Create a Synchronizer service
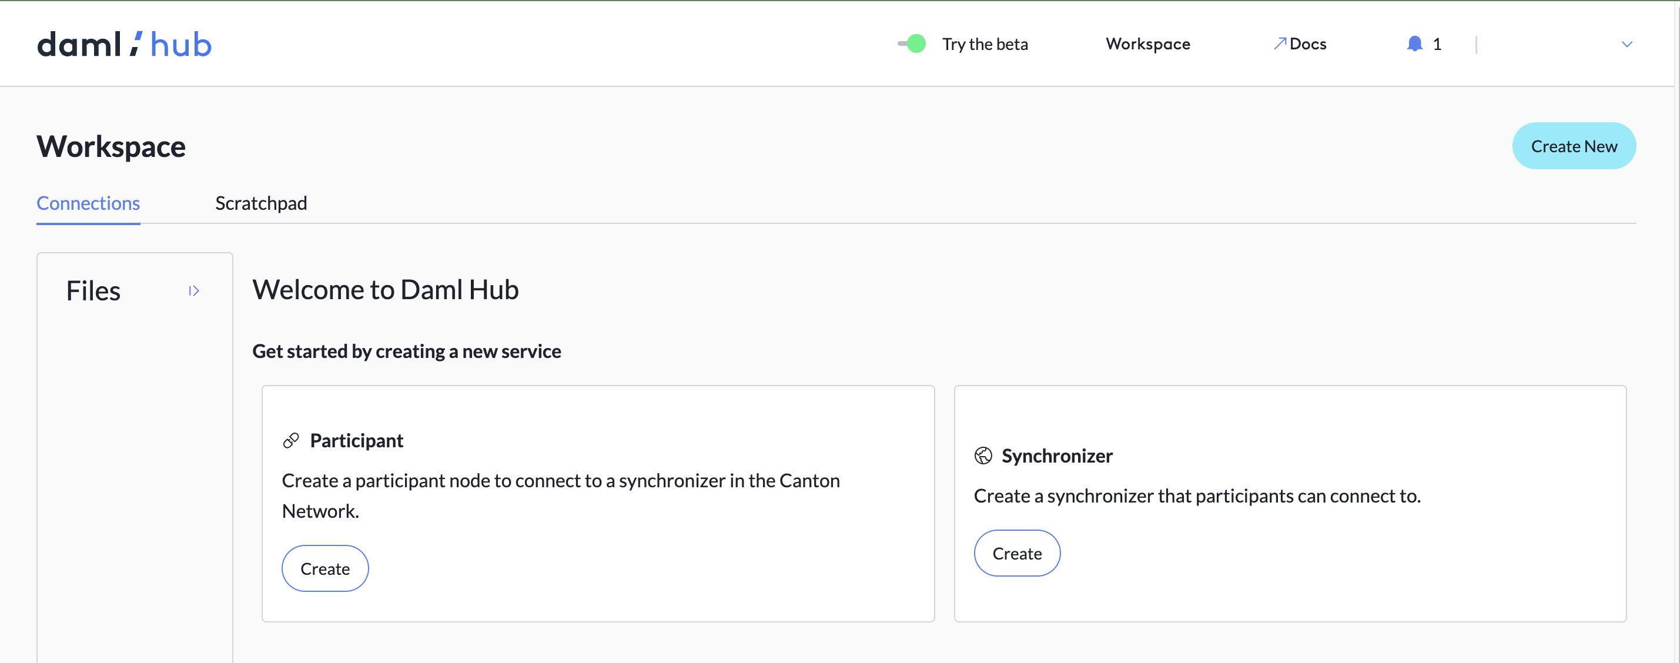1680x663 pixels. (x=1017, y=553)
